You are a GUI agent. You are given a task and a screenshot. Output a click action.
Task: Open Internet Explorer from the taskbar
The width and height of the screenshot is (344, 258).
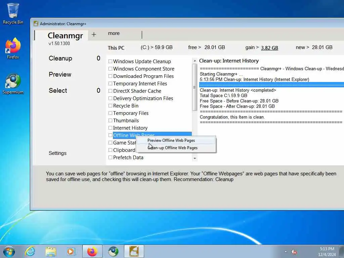point(30,251)
